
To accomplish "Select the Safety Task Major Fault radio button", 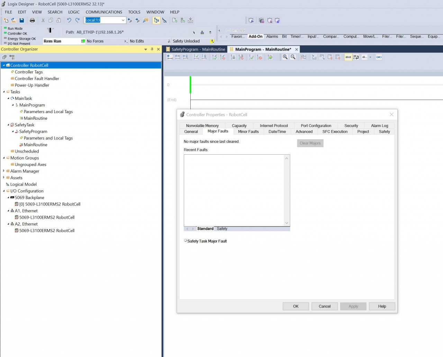I will [186, 241].
